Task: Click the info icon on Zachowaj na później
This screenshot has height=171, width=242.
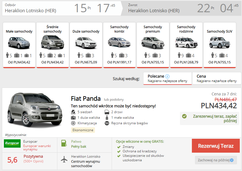Action: tap(232, 160)
